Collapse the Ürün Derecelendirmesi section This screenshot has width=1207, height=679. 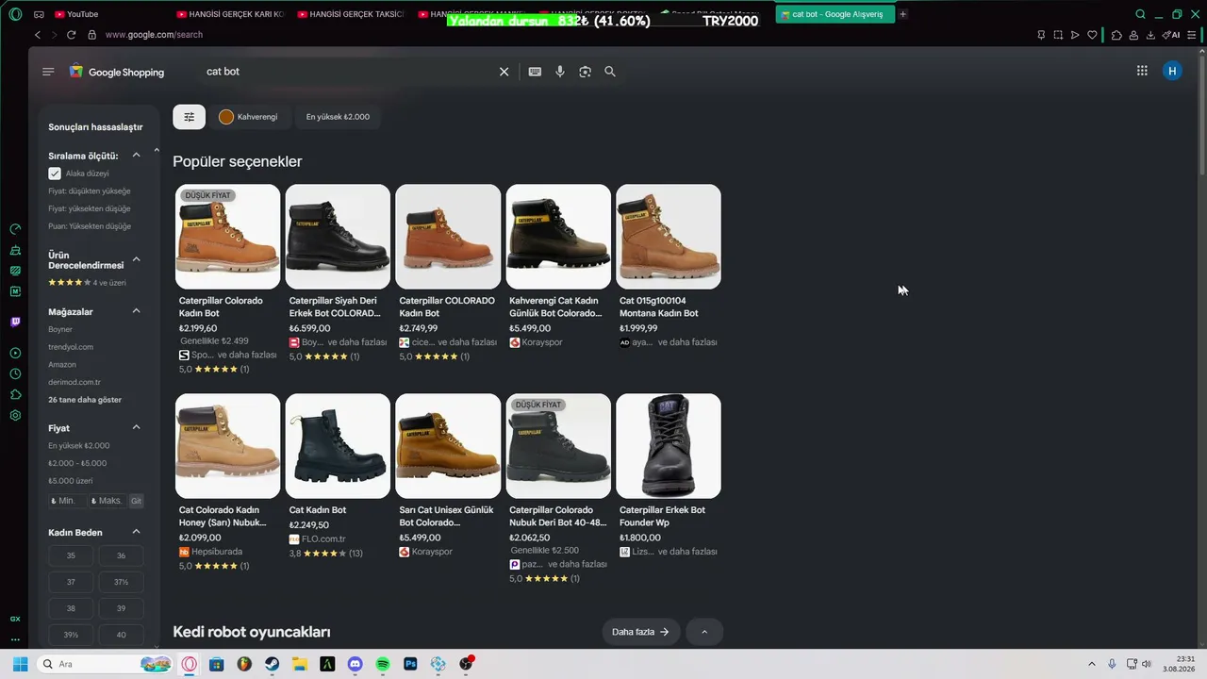click(x=136, y=259)
